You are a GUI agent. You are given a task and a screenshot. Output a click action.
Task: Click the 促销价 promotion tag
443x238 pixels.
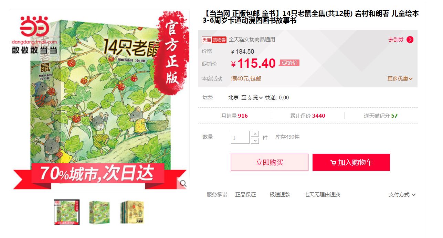(x=289, y=63)
